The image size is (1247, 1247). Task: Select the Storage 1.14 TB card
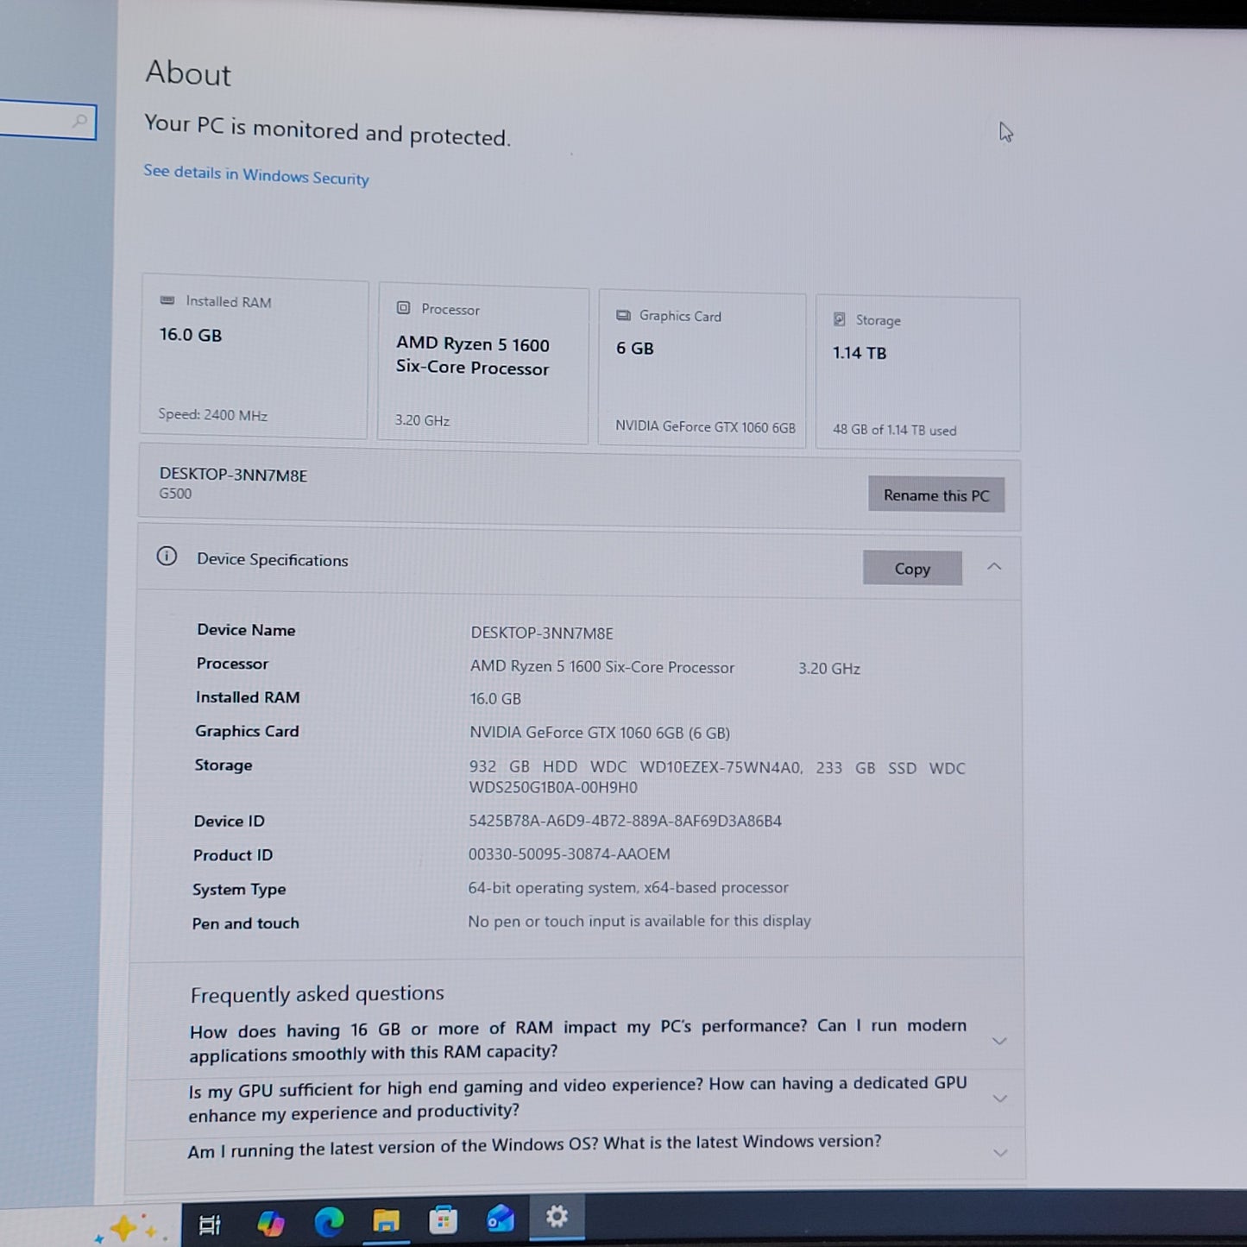click(x=918, y=373)
